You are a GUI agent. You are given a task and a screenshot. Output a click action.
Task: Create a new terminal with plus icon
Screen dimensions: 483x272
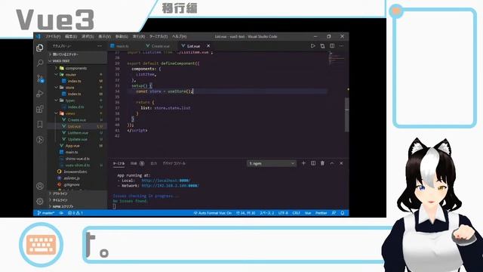(303, 163)
